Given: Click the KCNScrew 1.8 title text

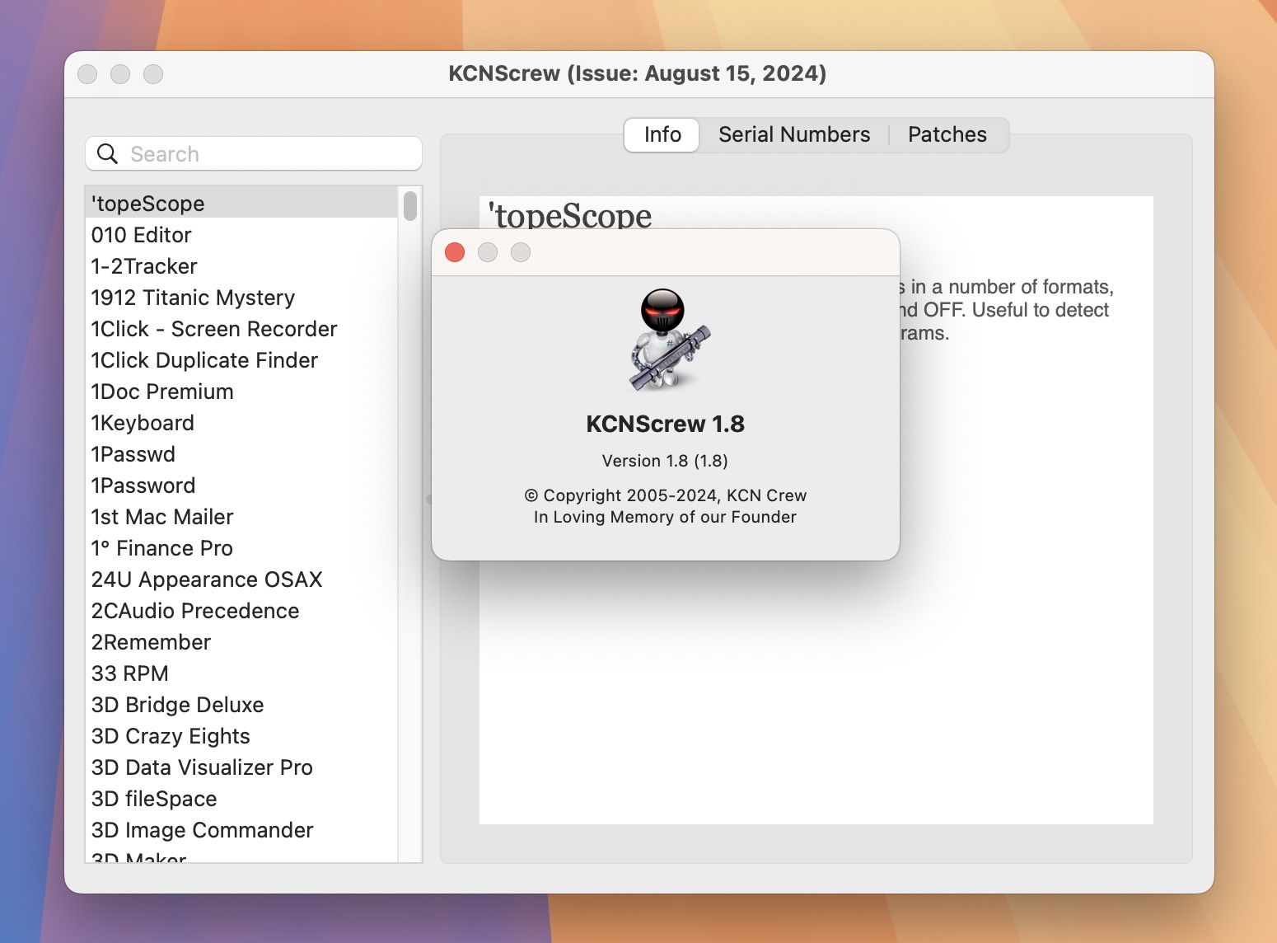Looking at the screenshot, I should 665,424.
